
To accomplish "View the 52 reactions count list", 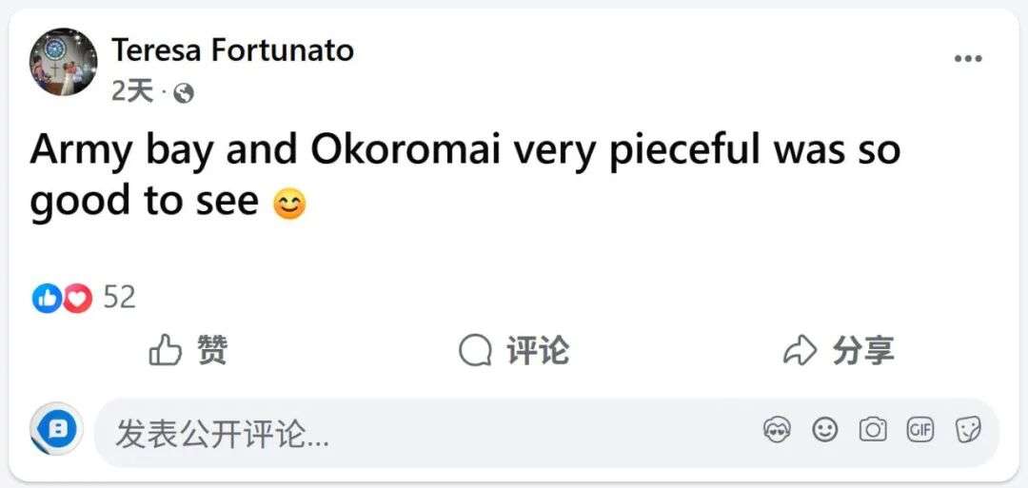I will [x=119, y=298].
